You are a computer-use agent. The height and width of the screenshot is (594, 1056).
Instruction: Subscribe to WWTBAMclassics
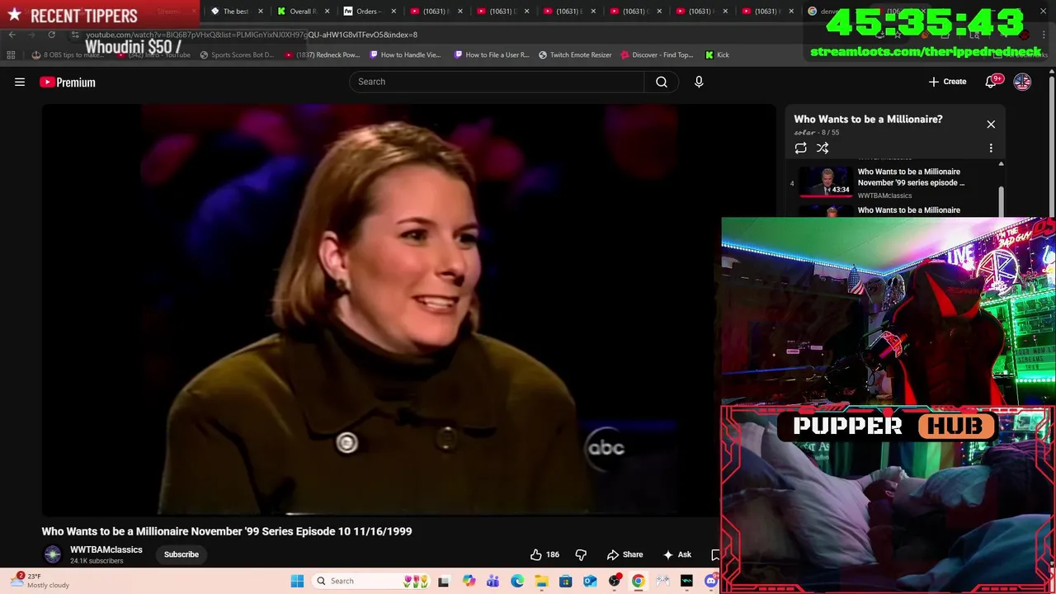pos(181,554)
